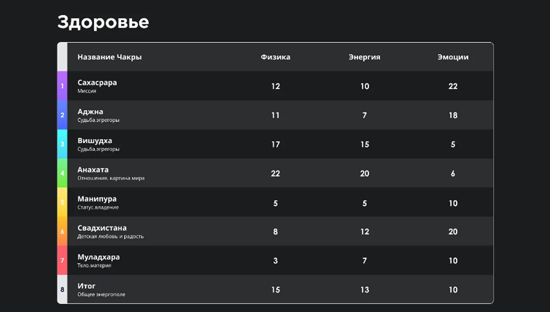The image size is (550, 312).
Task: Click the Итог row label
Action: click(x=87, y=286)
